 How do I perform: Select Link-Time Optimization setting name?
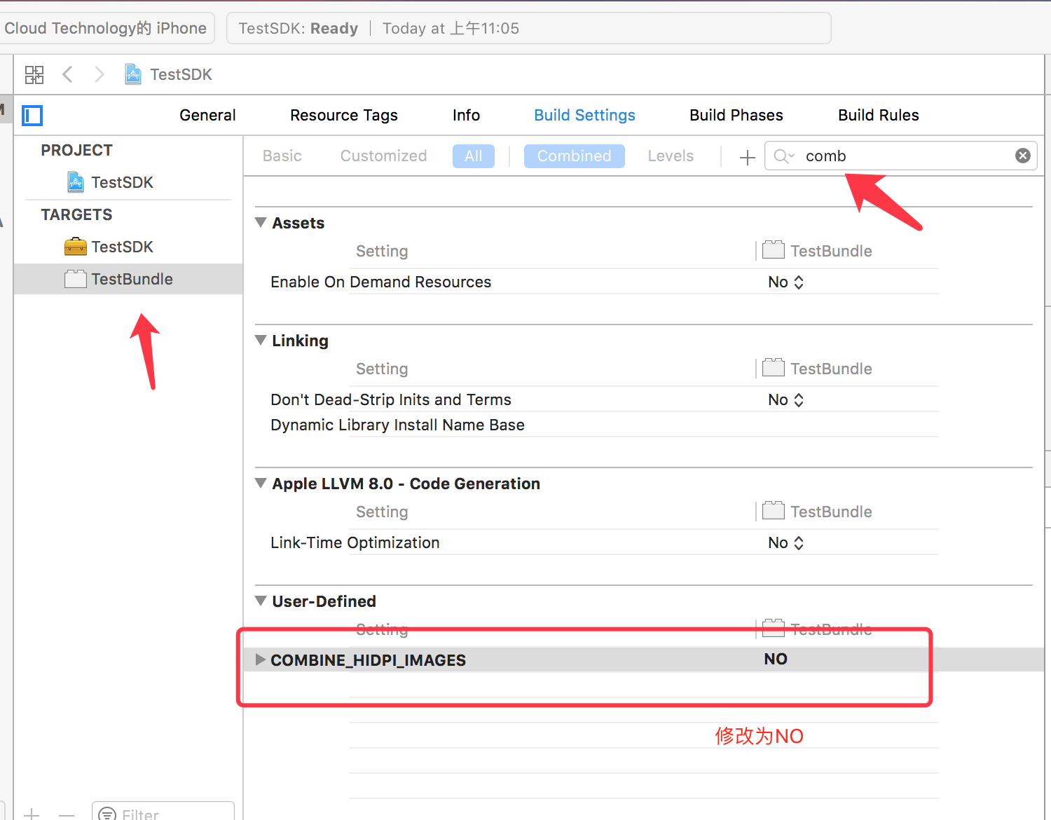[355, 542]
